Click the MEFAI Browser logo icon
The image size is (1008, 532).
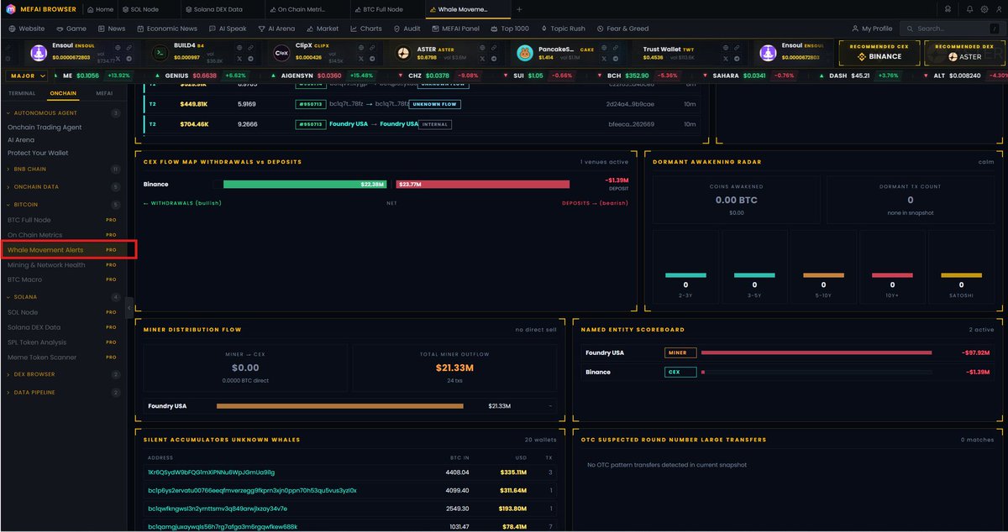click(9, 9)
